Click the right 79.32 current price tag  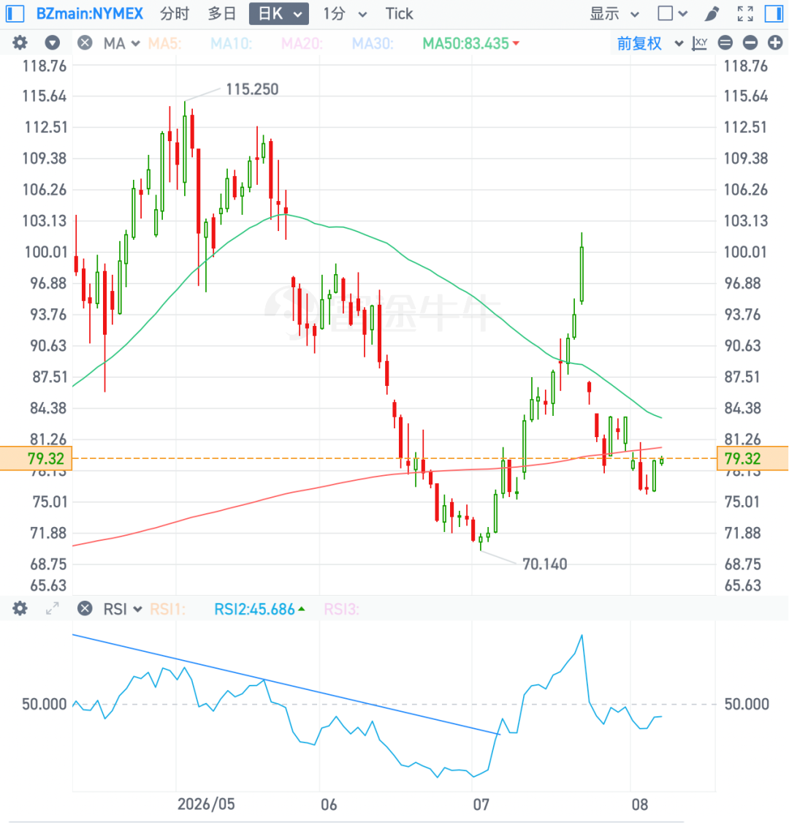pyautogui.click(x=752, y=458)
